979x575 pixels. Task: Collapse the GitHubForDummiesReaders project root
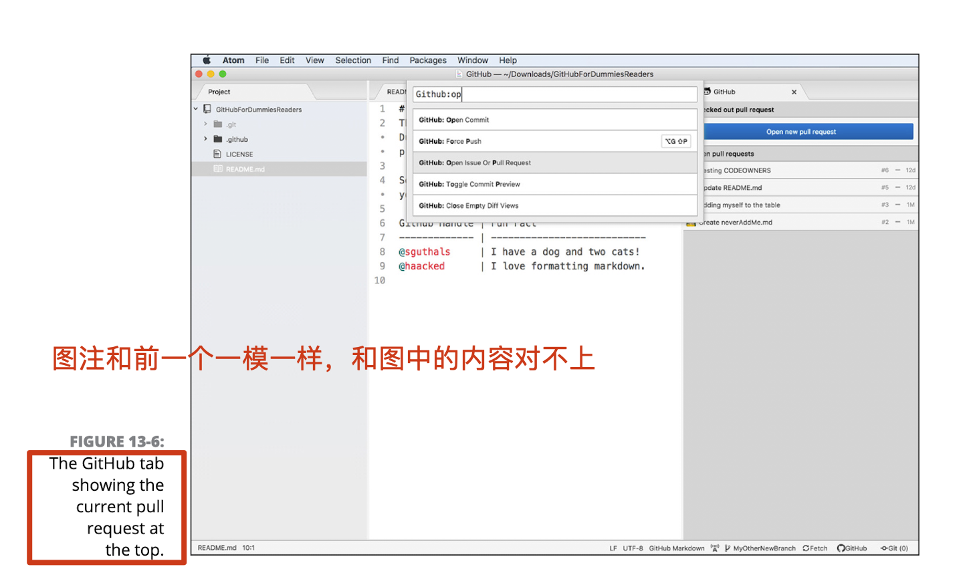point(196,109)
